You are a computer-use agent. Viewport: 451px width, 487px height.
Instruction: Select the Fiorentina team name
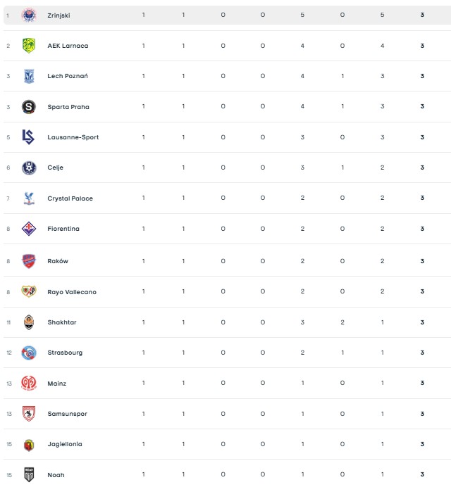[x=63, y=229]
